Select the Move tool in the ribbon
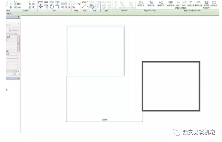 41,6
